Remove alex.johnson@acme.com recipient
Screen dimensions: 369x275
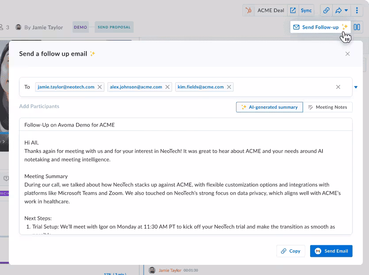168,87
